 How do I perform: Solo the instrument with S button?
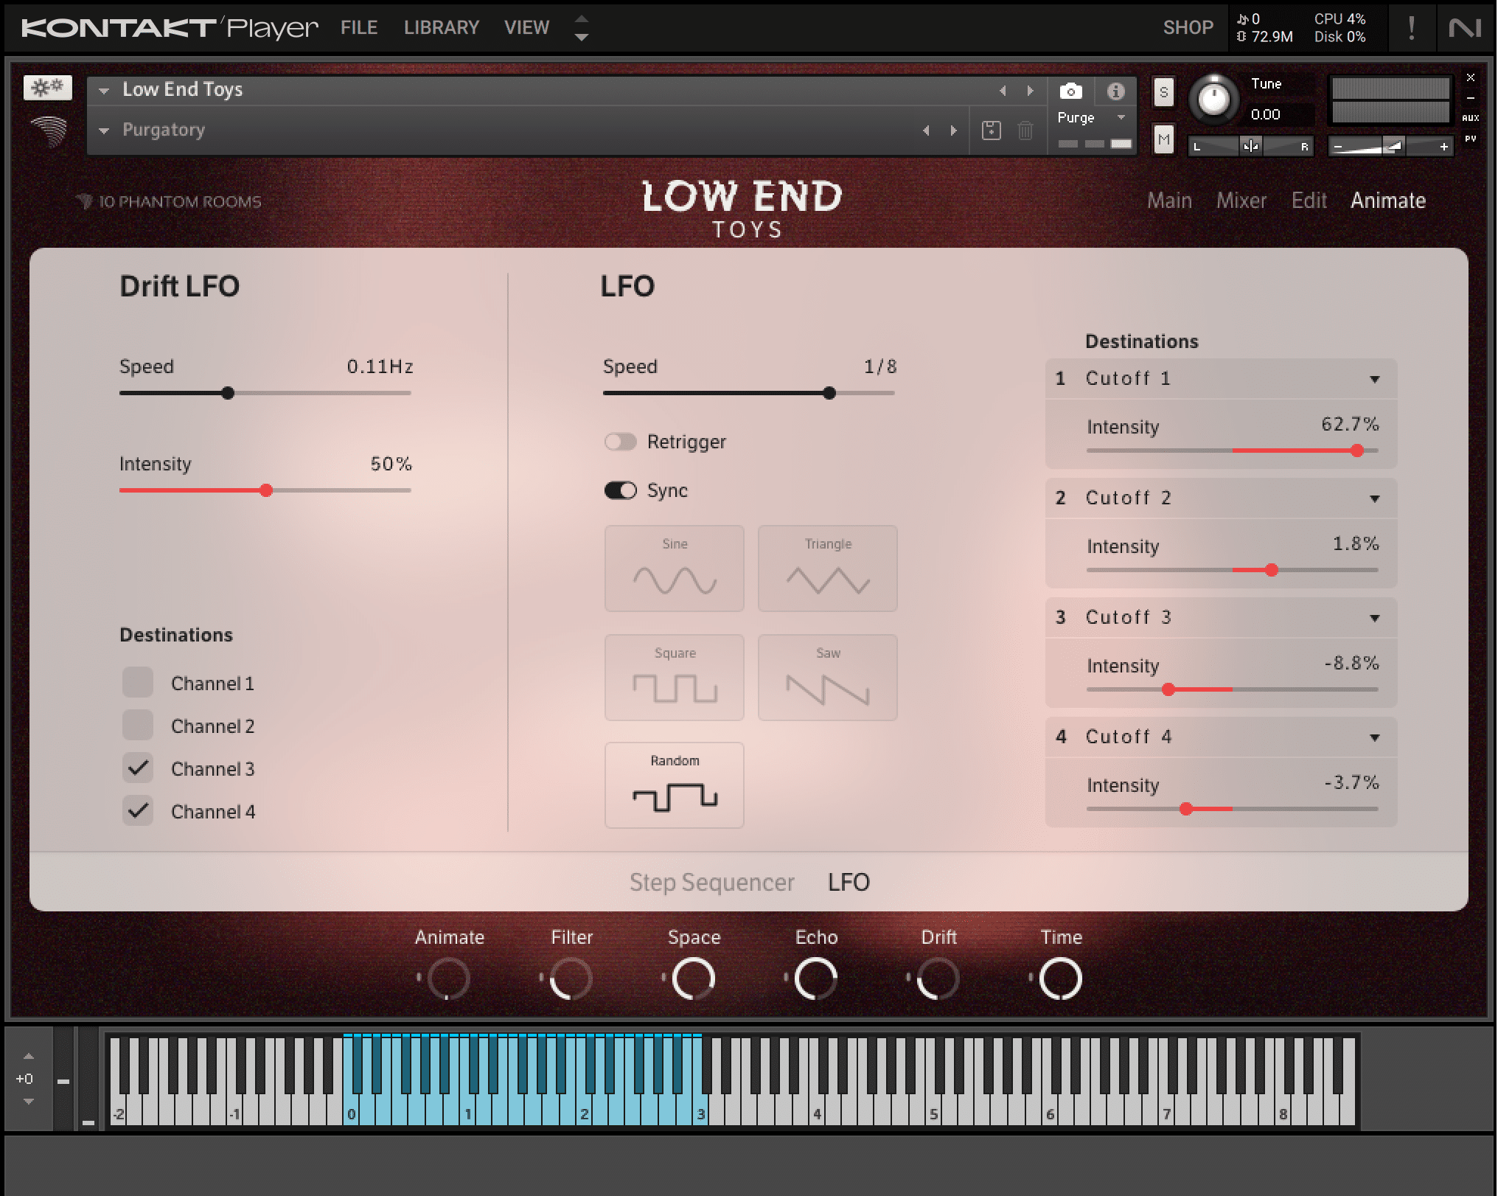1163,93
